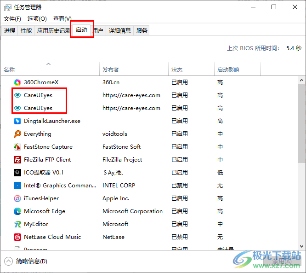The height and width of the screenshot is (273, 306).
Task: Click the scrollbar up arrow
Action: point(301,80)
